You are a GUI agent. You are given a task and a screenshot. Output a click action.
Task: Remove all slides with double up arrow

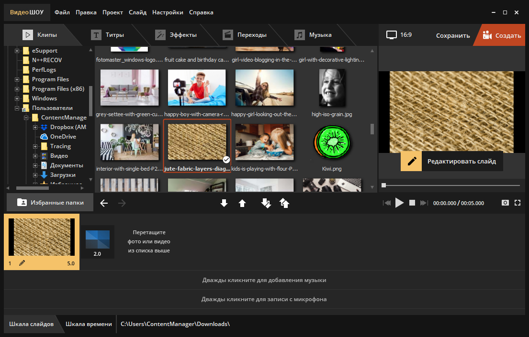tap(284, 203)
